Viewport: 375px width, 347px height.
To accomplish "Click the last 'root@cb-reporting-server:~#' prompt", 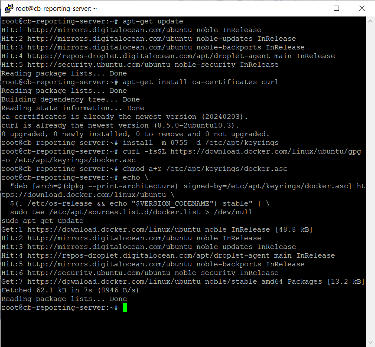I will pos(59,308).
